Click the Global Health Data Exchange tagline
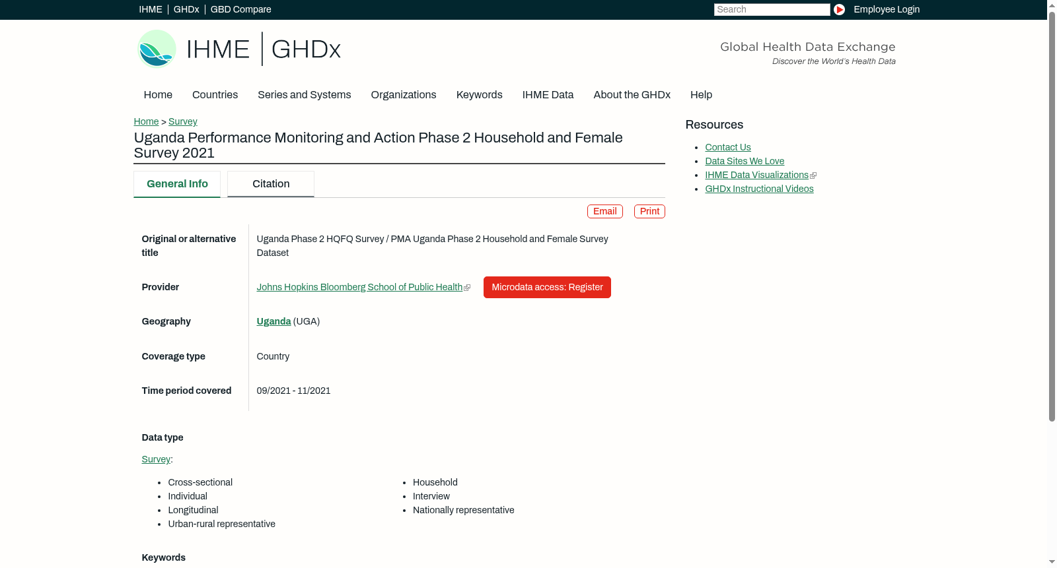1057x568 pixels. 808,47
